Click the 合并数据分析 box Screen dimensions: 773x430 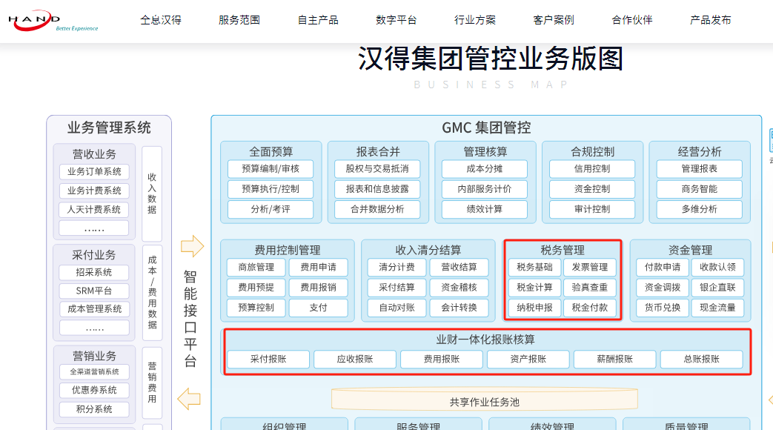pyautogui.click(x=378, y=209)
